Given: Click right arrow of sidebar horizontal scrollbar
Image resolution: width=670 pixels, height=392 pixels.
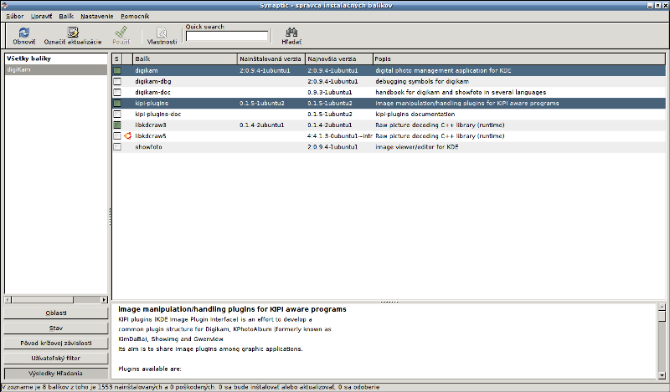Looking at the screenshot, I should click(x=104, y=300).
